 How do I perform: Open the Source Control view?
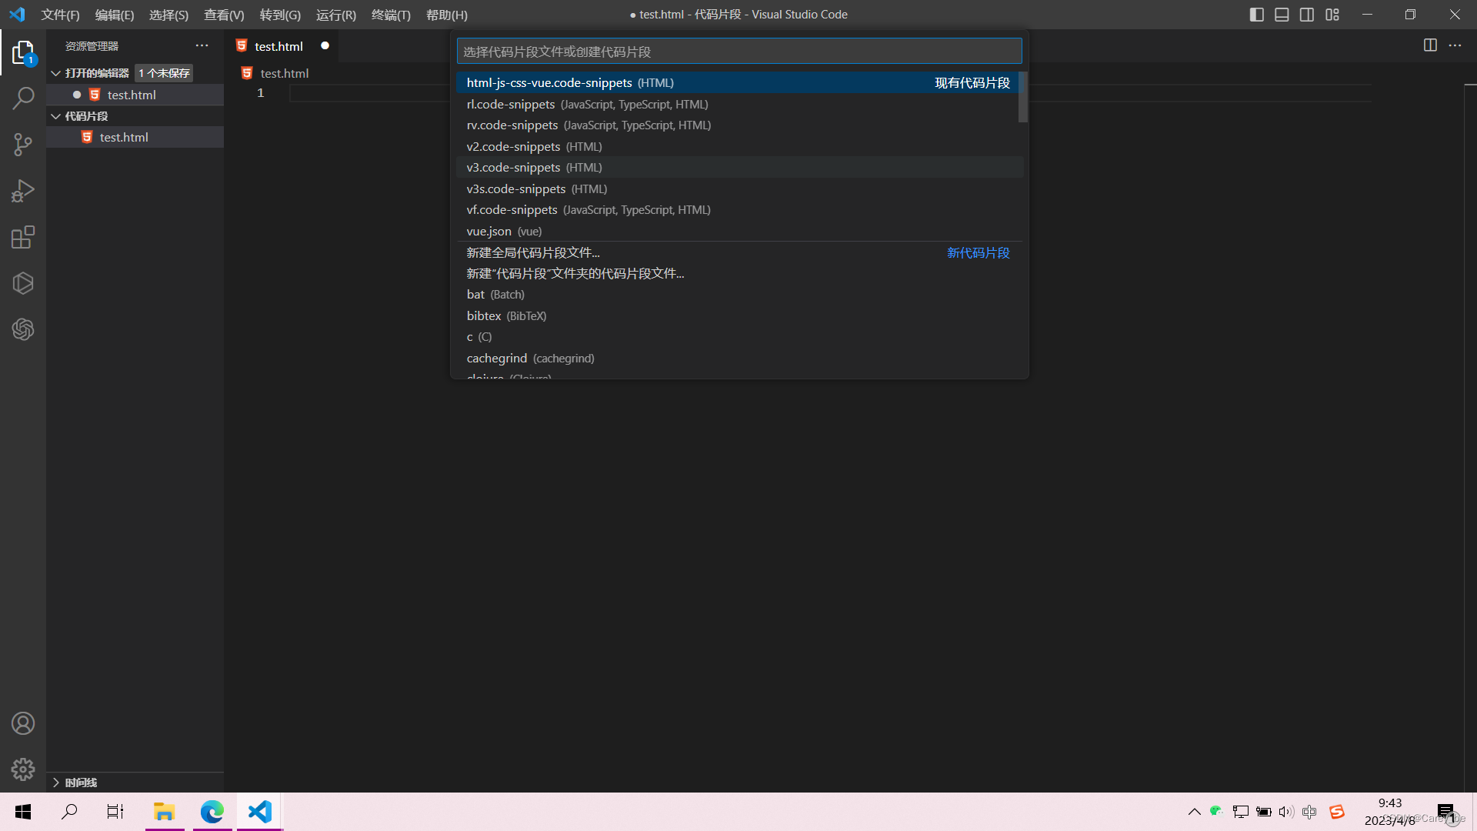[x=23, y=145]
